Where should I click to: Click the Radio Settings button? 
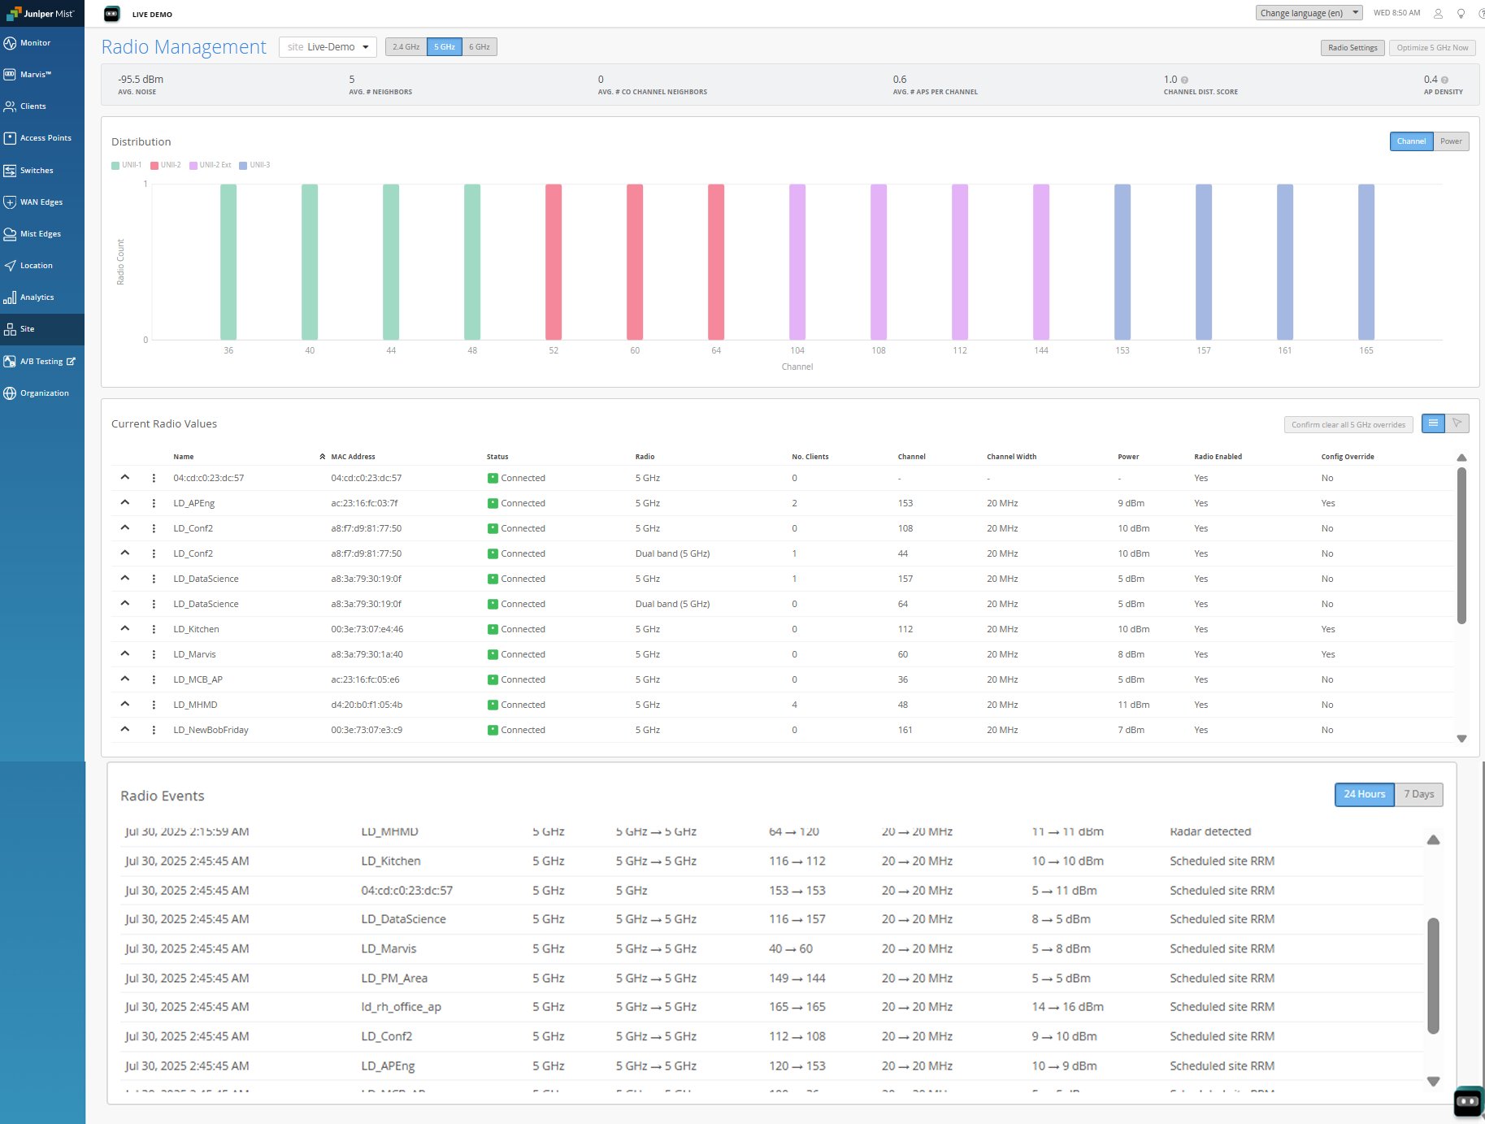1352,48
